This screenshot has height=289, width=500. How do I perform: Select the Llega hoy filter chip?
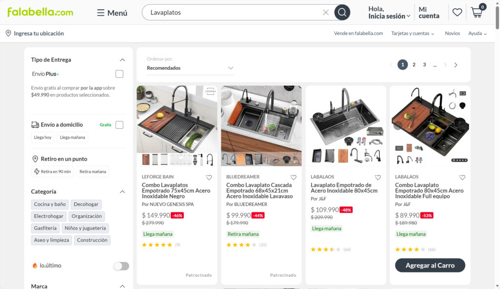click(43, 137)
